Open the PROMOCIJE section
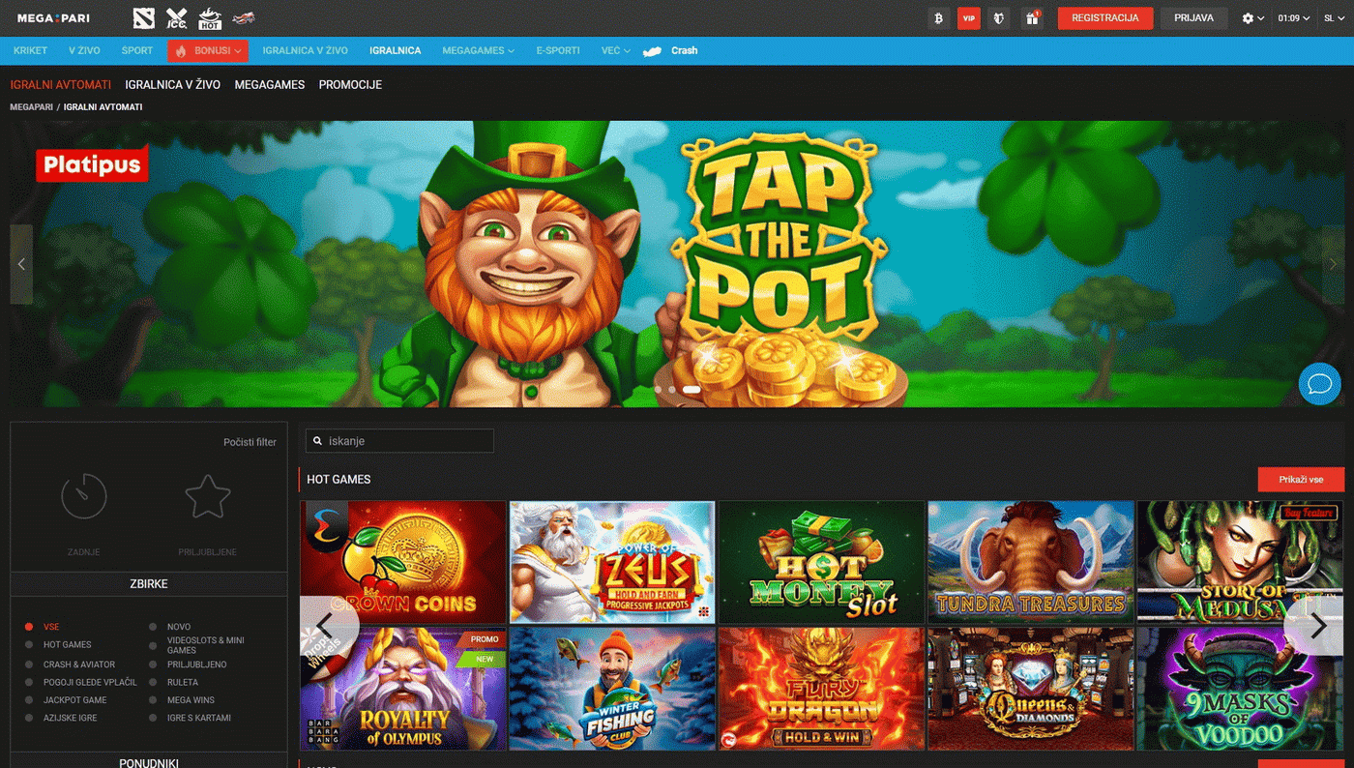 (350, 84)
